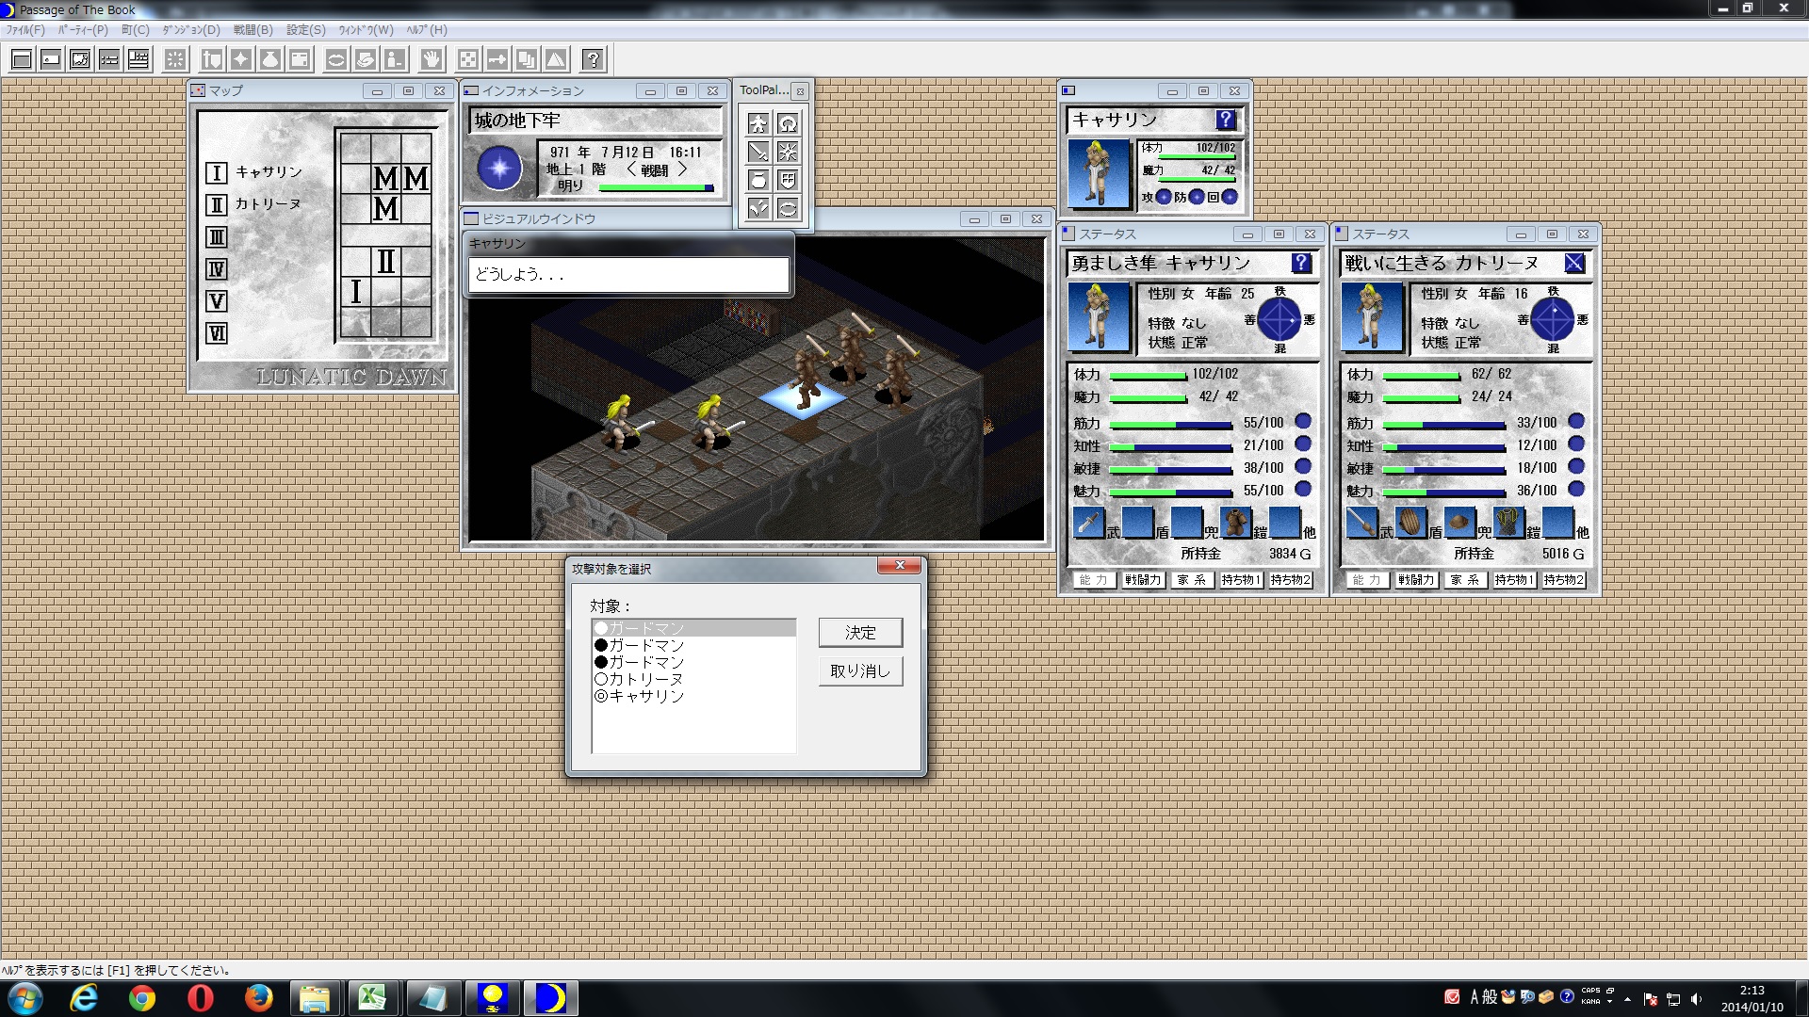Select the walking figure icon in ToolPal

[x=758, y=123]
